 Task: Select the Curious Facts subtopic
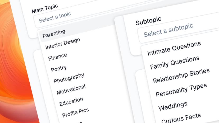[181, 118]
